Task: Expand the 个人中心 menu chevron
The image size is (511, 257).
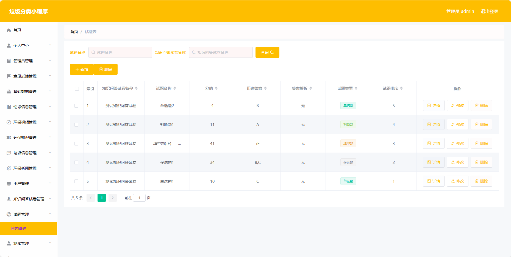Action: [50, 45]
